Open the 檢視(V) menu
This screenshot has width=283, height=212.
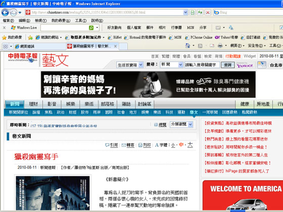[x=40, y=21]
